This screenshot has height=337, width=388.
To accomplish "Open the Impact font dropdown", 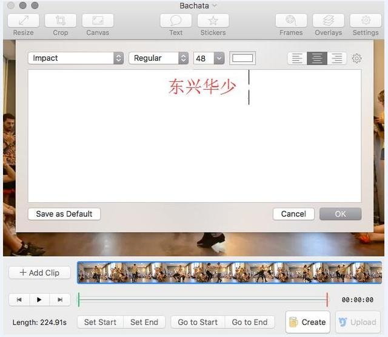I will pyautogui.click(x=76, y=58).
